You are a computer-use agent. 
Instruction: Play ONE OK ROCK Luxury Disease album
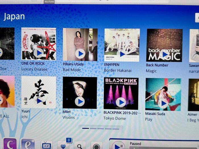(x=39, y=53)
